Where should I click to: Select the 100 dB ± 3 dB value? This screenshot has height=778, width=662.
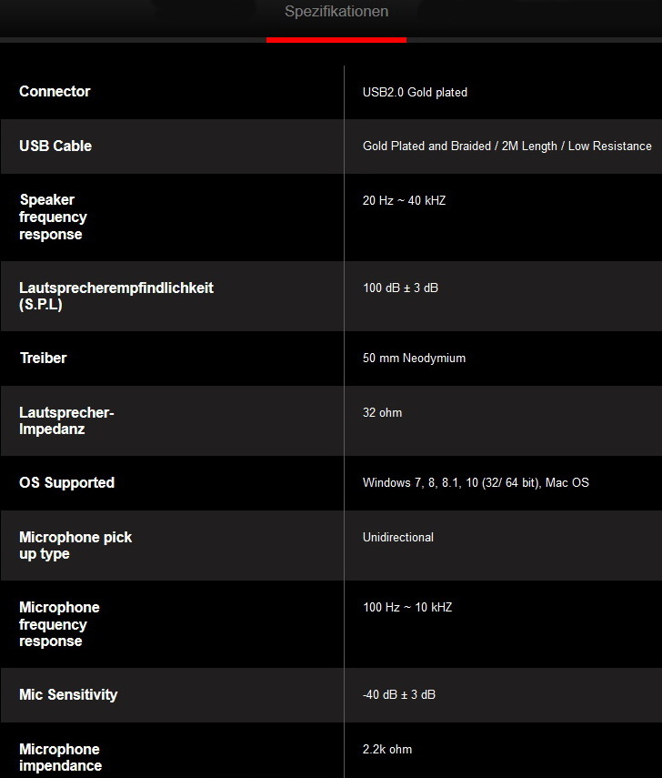point(400,288)
